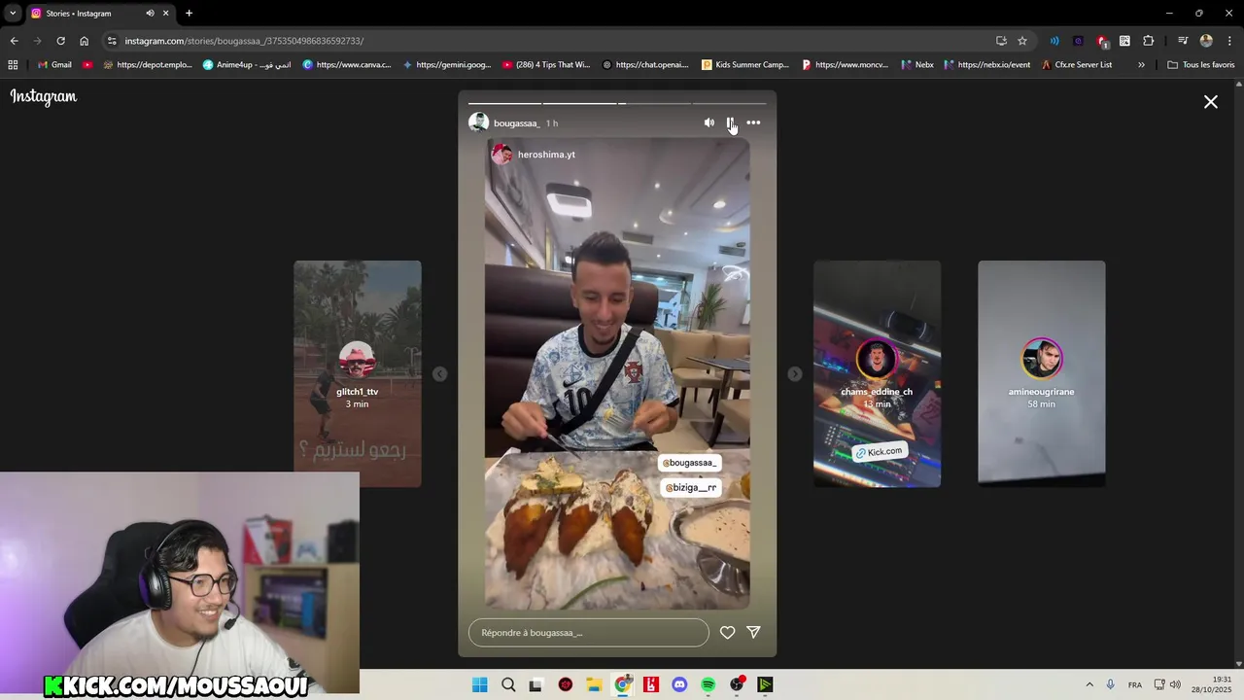Viewport: 1244px width, 700px height.
Task: Click the address bar URL
Action: tap(244, 41)
